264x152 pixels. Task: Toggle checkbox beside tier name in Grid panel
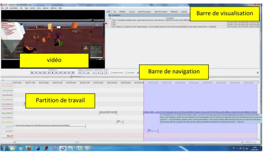107,15
